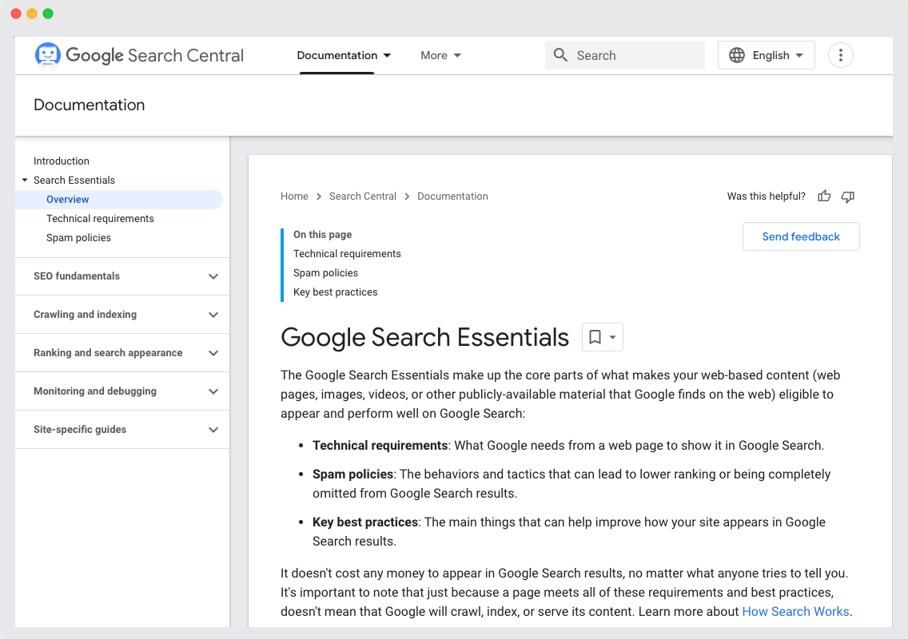The width and height of the screenshot is (908, 639).
Task: Collapse the Search Essentials tree section
Action: click(x=25, y=180)
